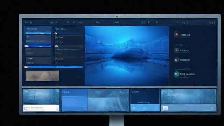Open the grey mountain thumbnail in left panel

point(42,76)
